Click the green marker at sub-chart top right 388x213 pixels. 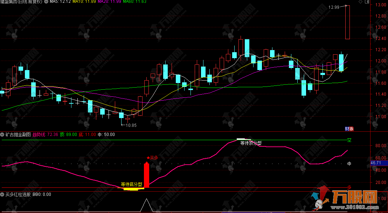(349, 140)
